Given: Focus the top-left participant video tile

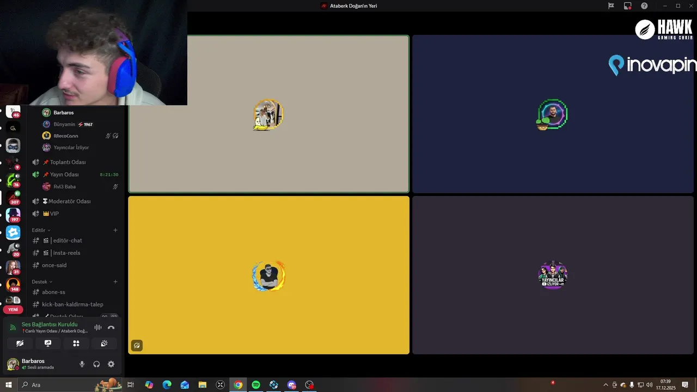Looking at the screenshot, I should 268,114.
